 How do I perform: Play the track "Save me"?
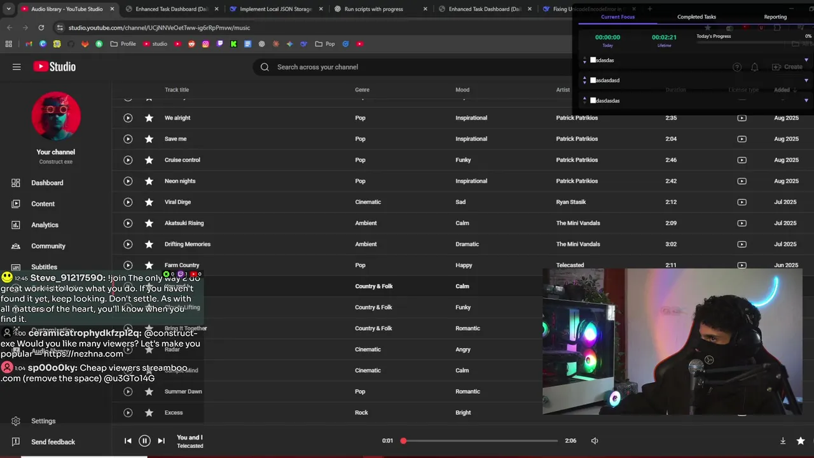pyautogui.click(x=128, y=139)
